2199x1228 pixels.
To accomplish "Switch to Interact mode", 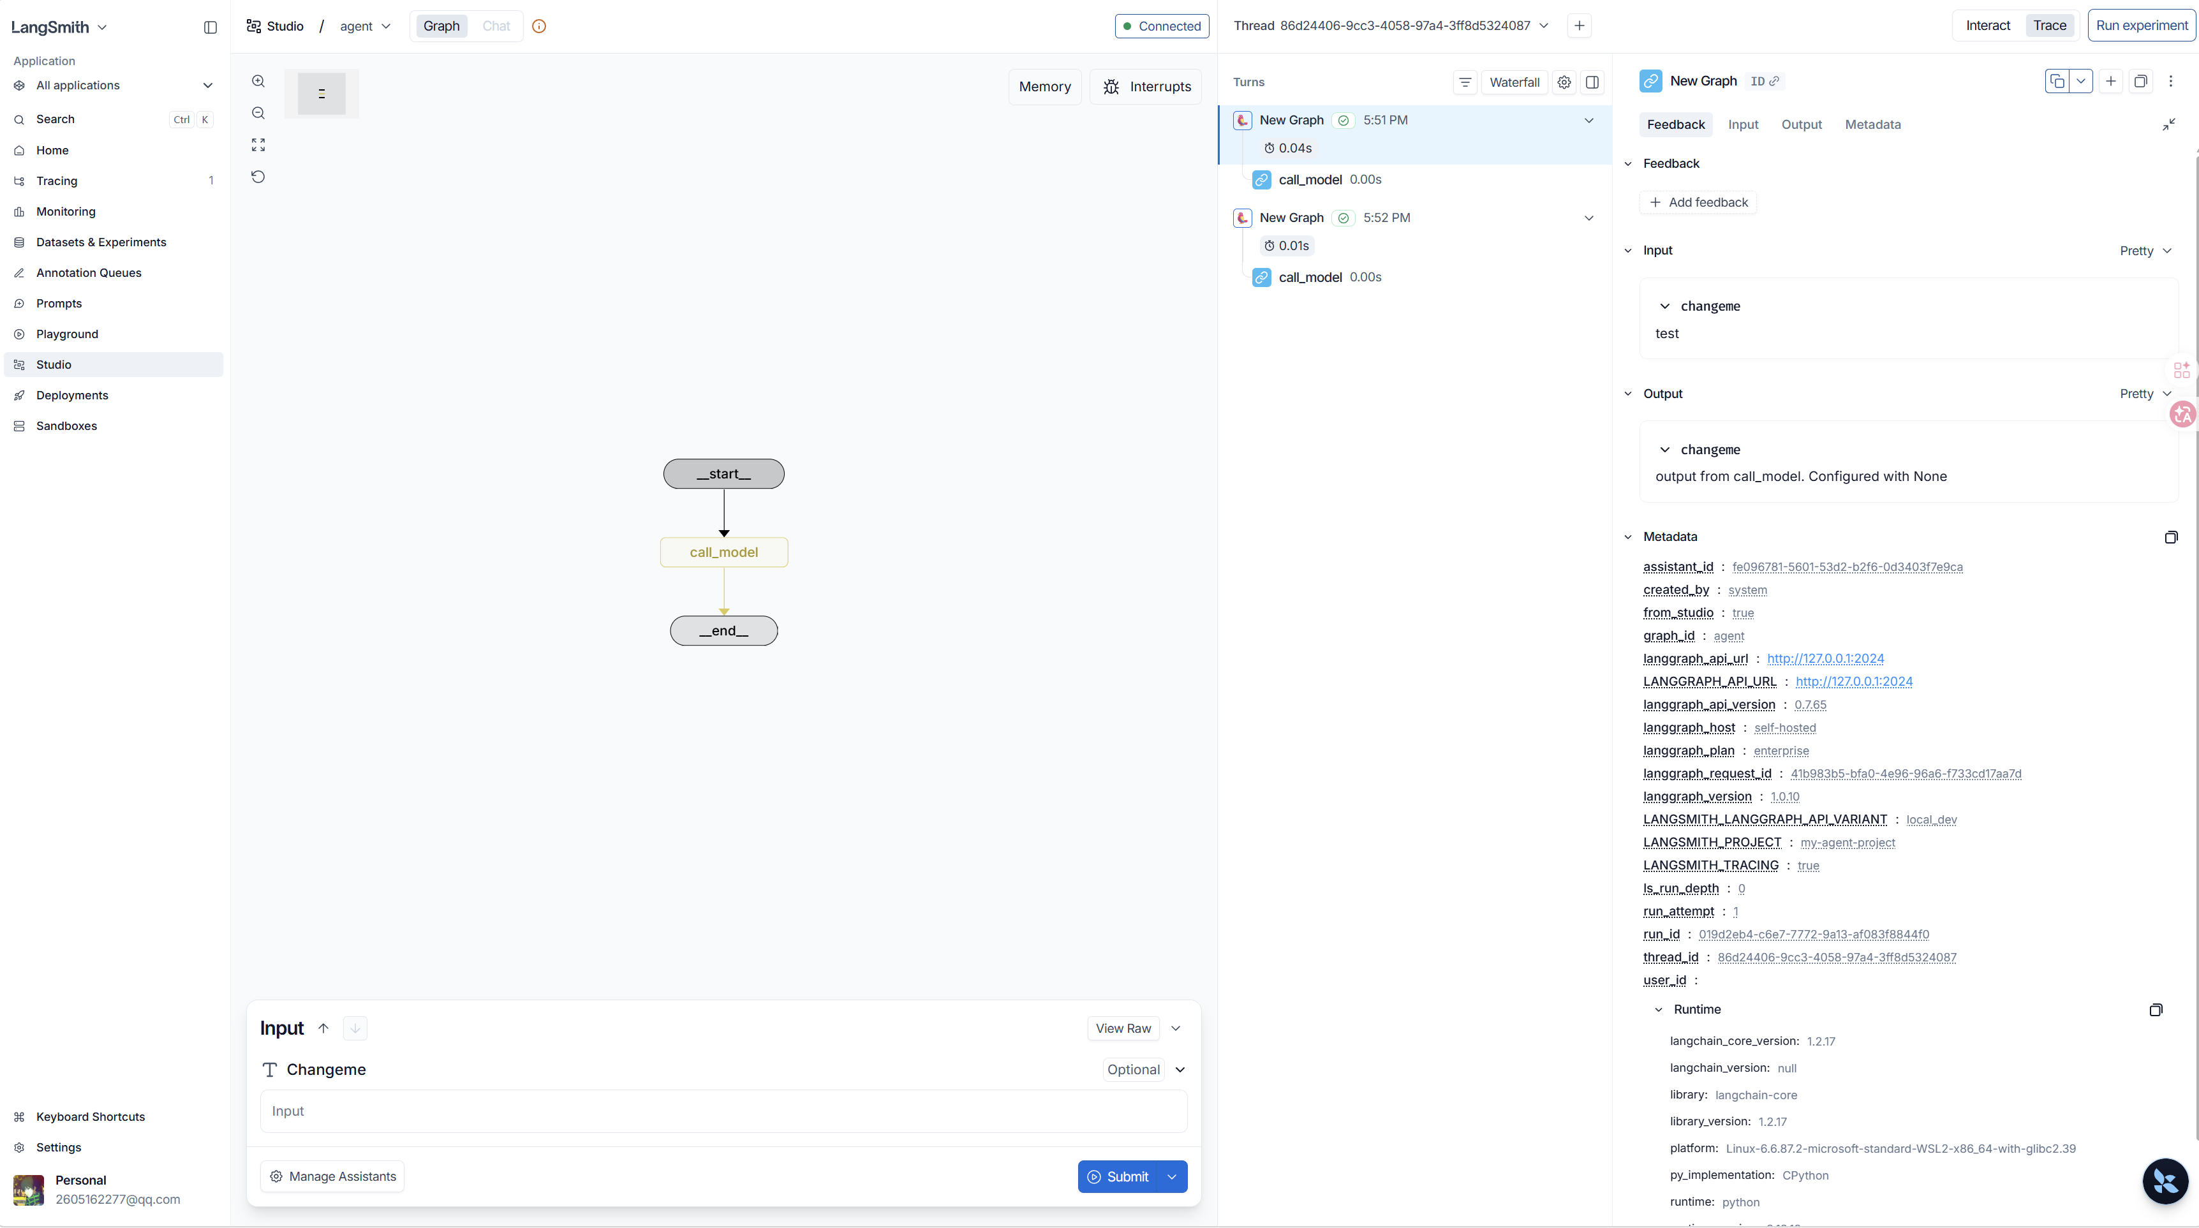I will click(1987, 26).
